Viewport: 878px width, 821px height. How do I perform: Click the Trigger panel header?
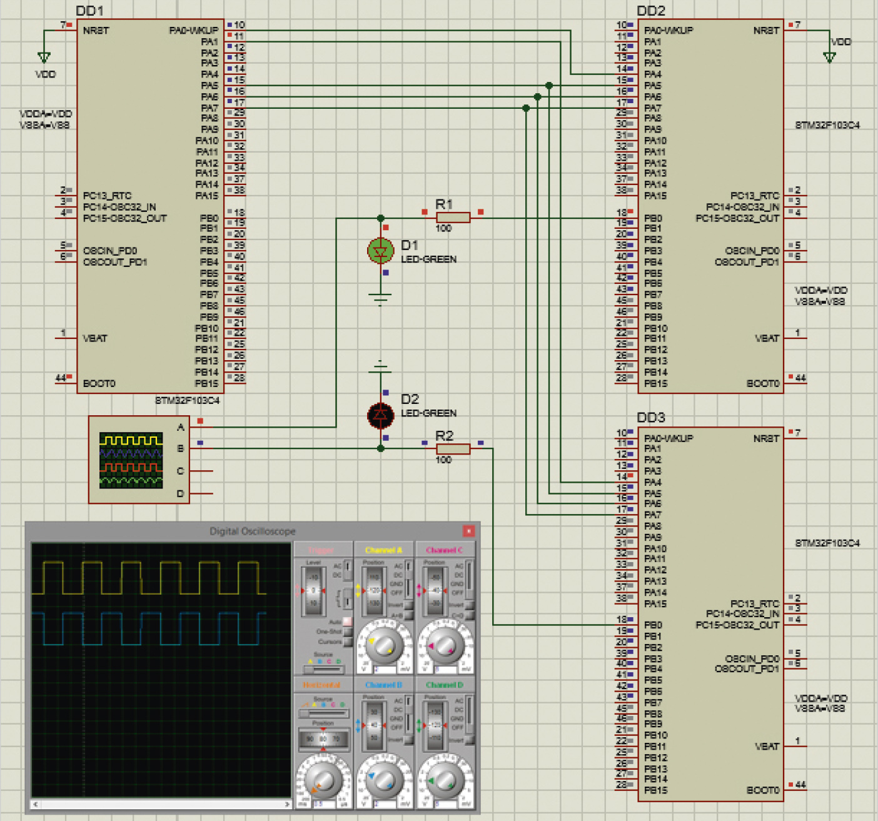pos(321,550)
